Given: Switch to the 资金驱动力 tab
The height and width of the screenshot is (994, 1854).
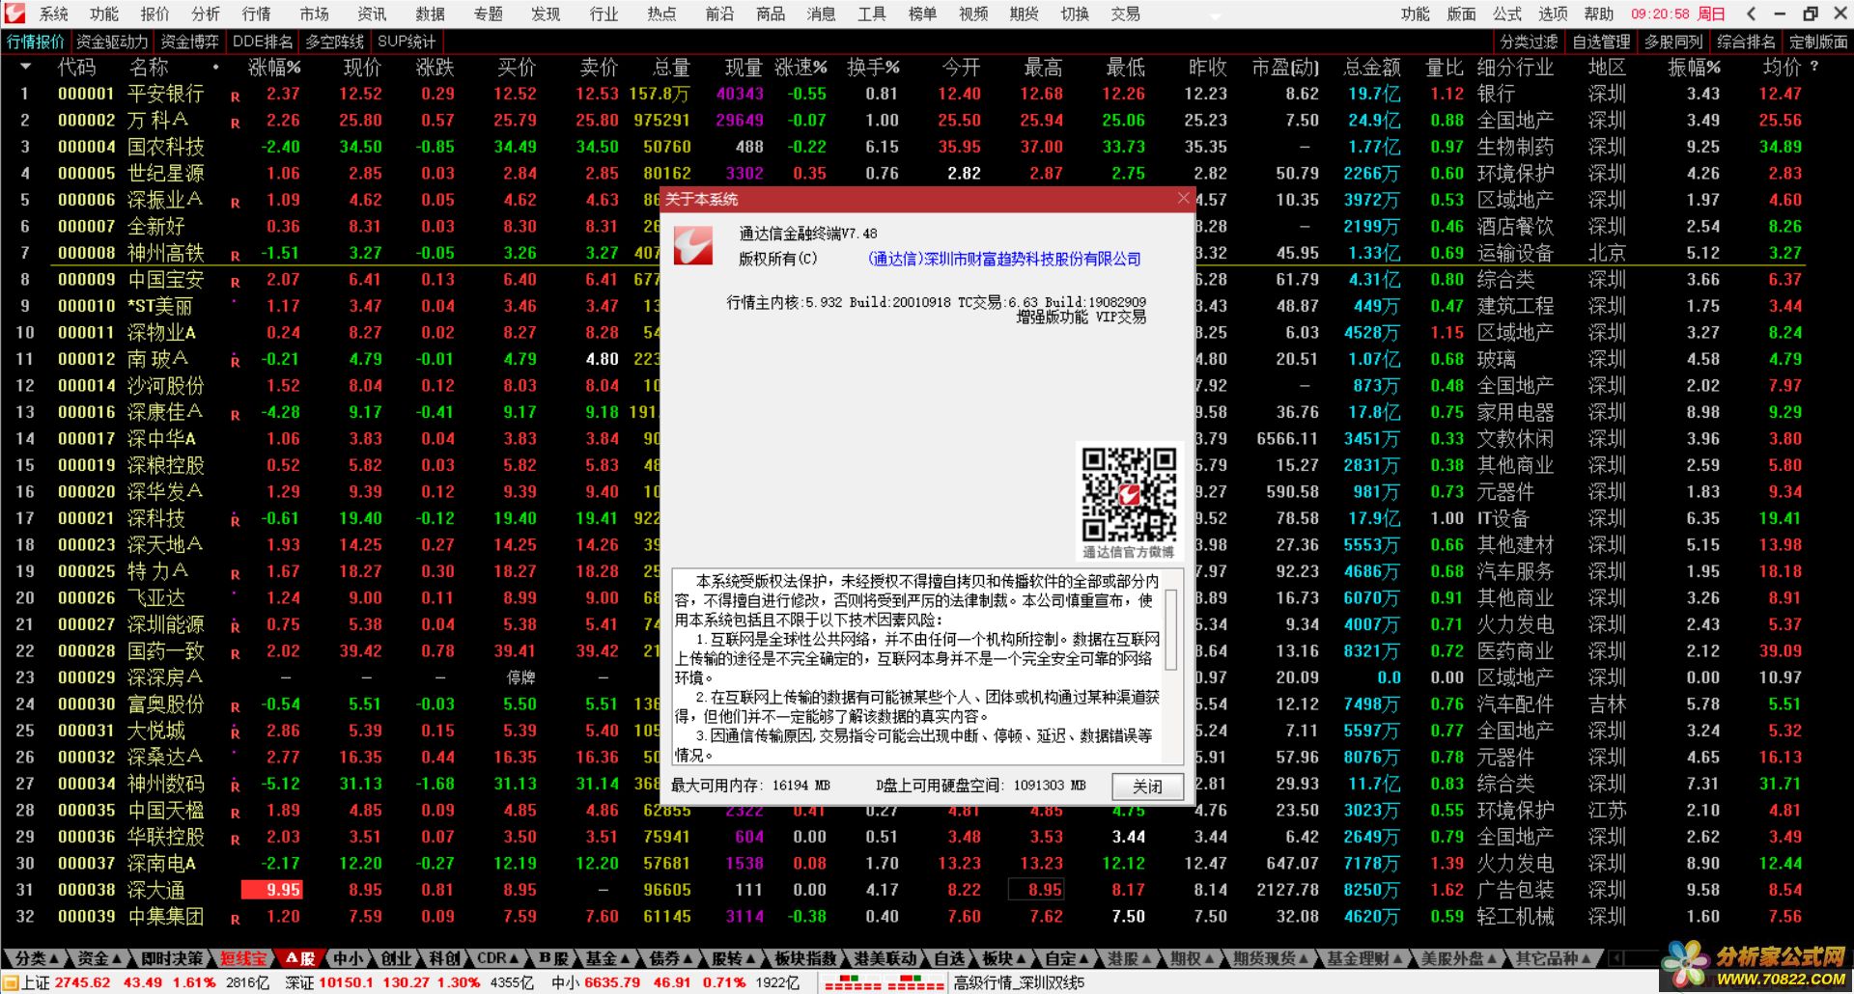Looking at the screenshot, I should (x=112, y=41).
